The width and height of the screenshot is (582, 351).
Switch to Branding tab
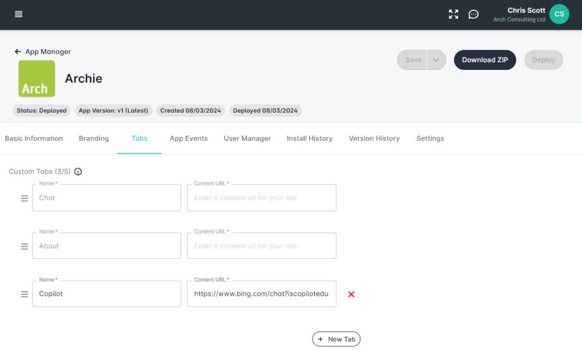[94, 139]
